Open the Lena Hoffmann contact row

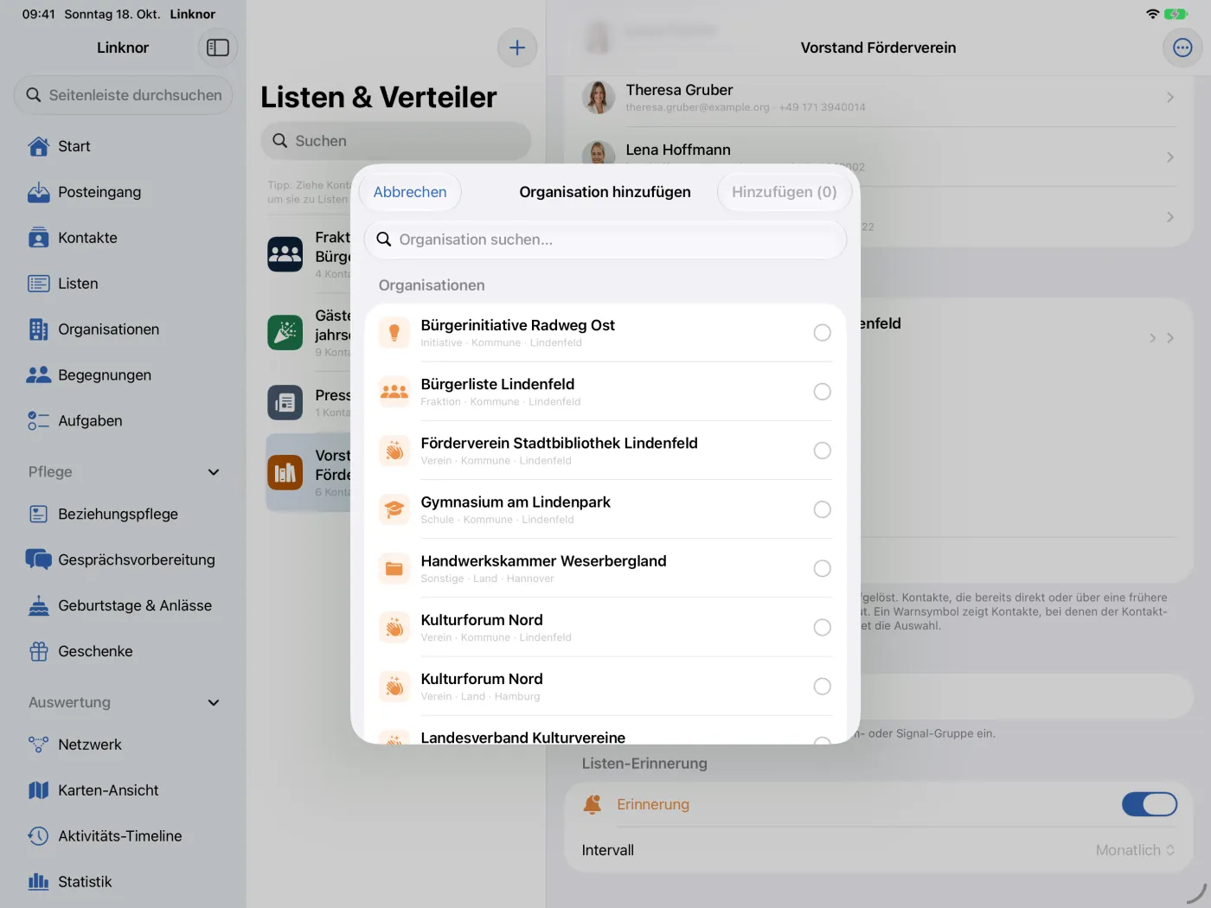(x=879, y=157)
